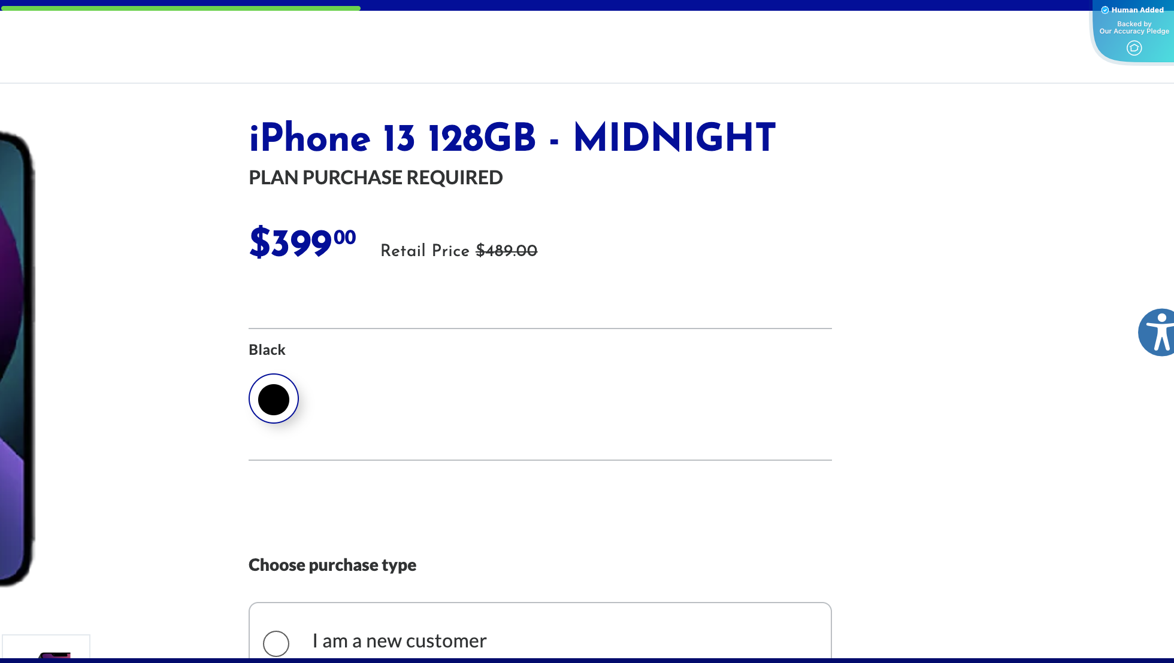Click the "PLAN PURCHASE REQUIRED" label
This screenshot has width=1174, height=663.
click(x=376, y=178)
